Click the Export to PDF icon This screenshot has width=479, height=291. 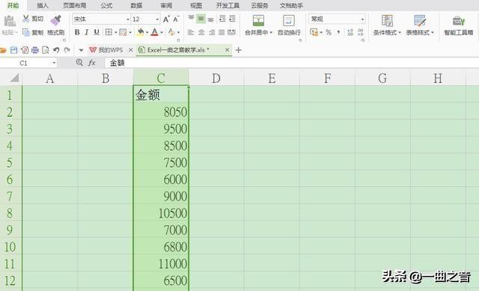click(x=25, y=50)
